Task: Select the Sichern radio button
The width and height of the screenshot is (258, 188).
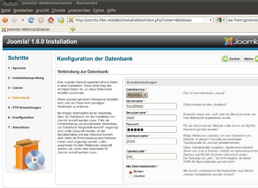Action: pyautogui.click(x=131, y=172)
